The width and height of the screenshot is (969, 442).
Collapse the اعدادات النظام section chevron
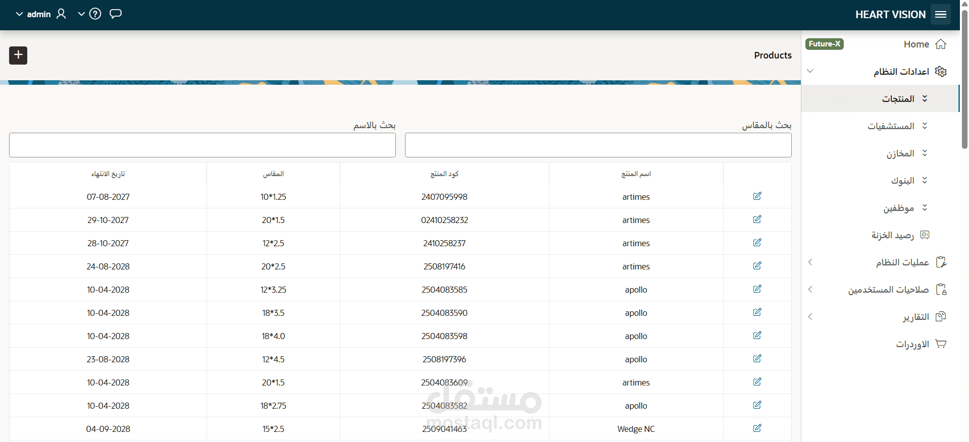pyautogui.click(x=810, y=71)
